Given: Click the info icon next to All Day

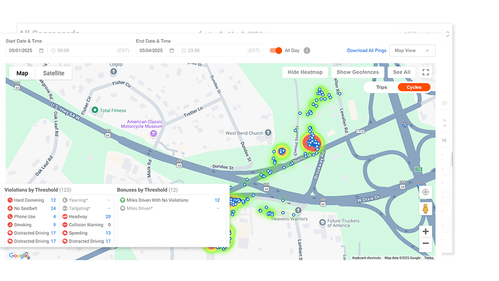Looking at the screenshot, I should [x=307, y=50].
